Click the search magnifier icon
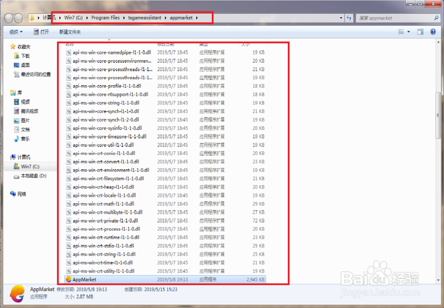 point(436,18)
